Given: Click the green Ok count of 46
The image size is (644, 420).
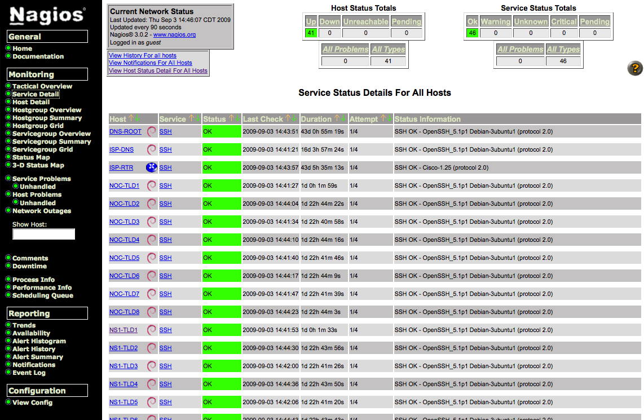Looking at the screenshot, I should pos(473,33).
